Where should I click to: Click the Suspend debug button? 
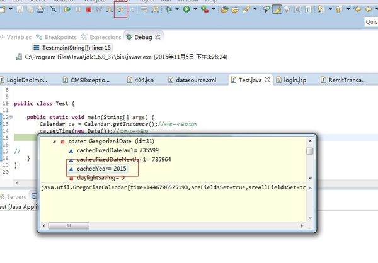coord(77,9)
